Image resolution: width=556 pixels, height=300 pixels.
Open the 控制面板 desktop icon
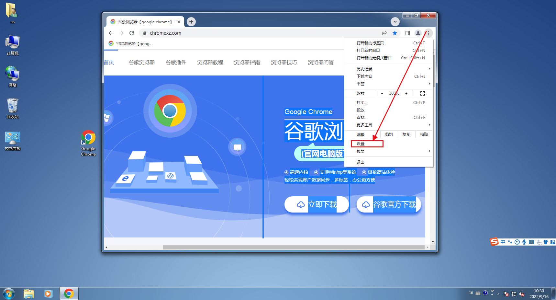(13, 141)
